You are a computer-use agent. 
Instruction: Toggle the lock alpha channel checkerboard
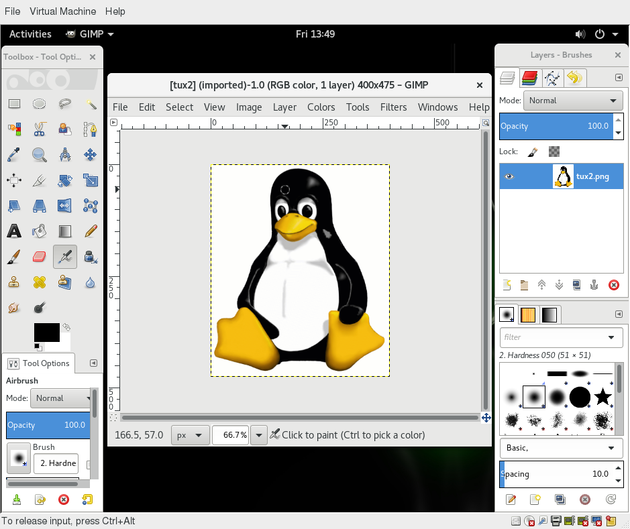[554, 152]
